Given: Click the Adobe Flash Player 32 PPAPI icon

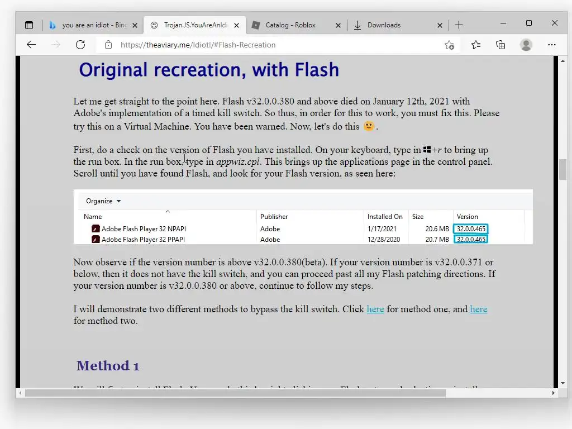Looking at the screenshot, I should coord(96,239).
